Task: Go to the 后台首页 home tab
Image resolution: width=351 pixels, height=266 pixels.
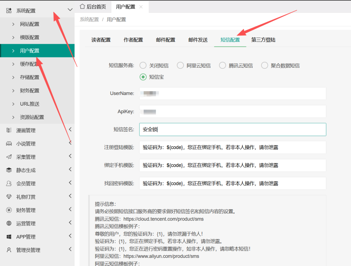Action: pos(93,7)
